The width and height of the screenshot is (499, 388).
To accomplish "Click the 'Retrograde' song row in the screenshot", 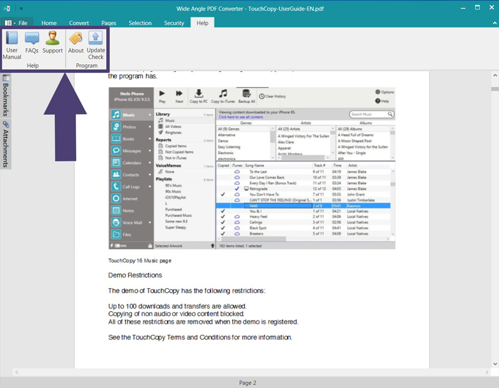I will click(304, 189).
